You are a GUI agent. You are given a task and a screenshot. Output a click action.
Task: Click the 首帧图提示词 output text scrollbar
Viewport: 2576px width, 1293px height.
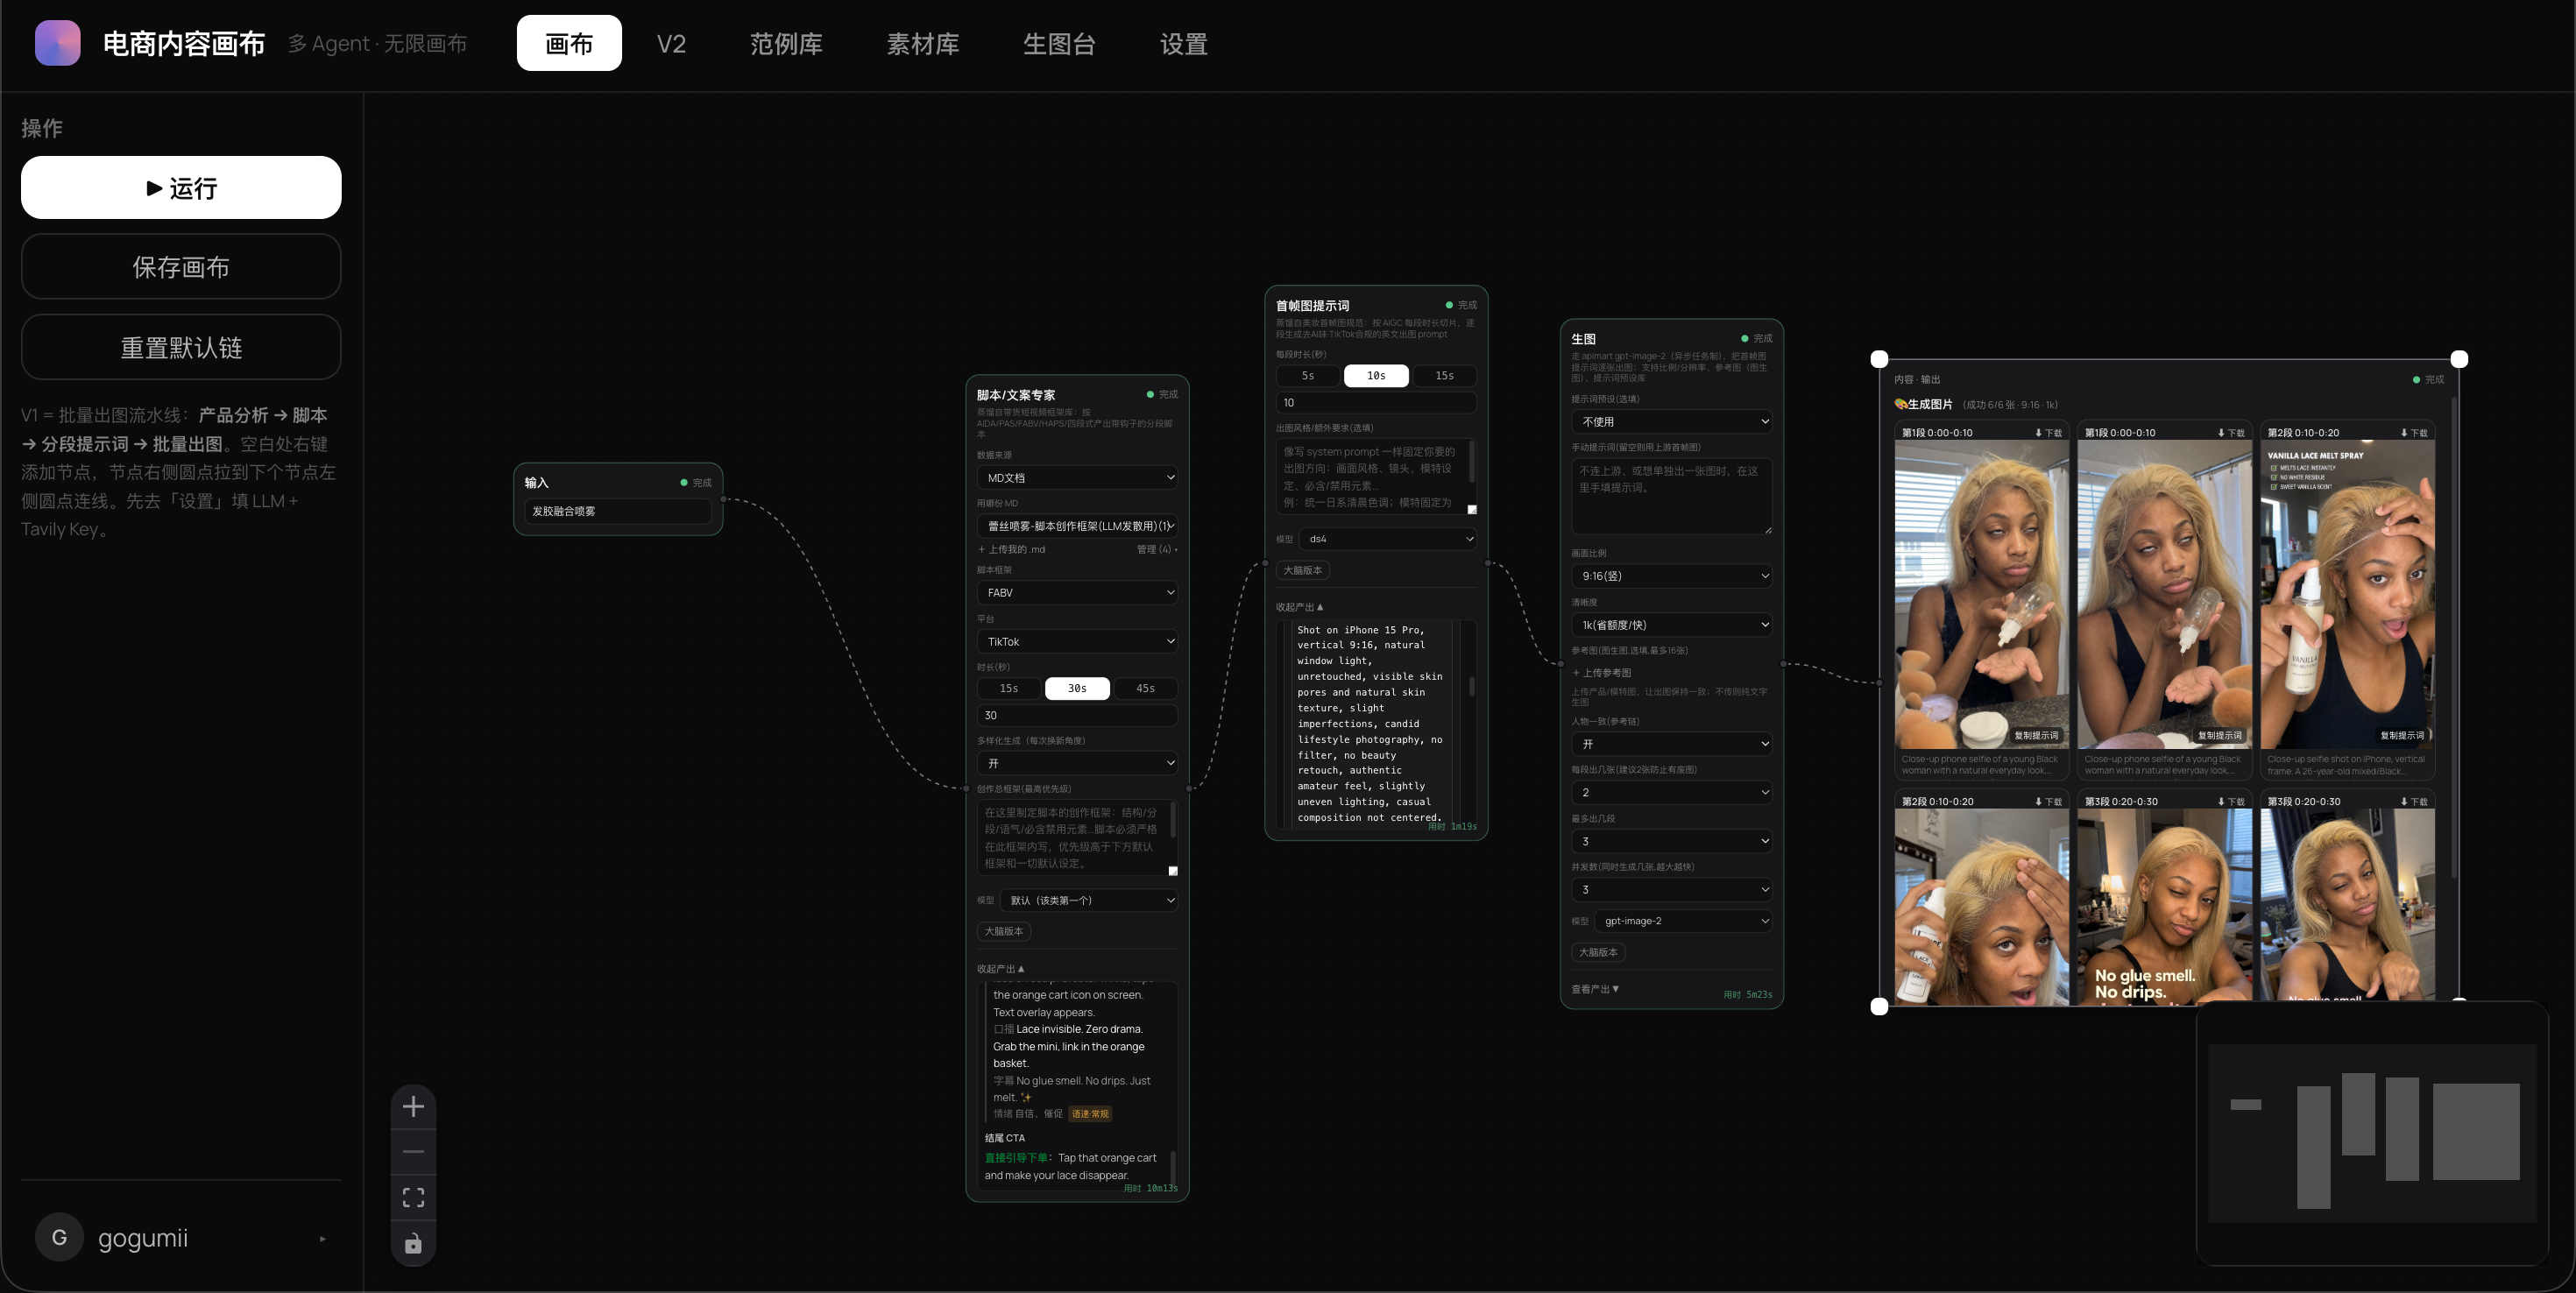tap(1472, 687)
